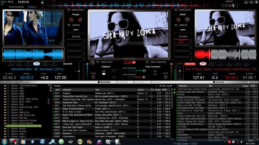The height and width of the screenshot is (145, 259).
Task: Hit the left deck pause button
Action: coord(37,64)
